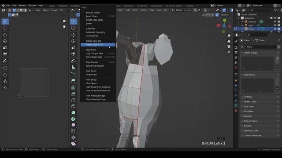The image size is (282, 158).
Task: Toggle perspective/orthographic grid icon in viewport
Action: [229, 52]
